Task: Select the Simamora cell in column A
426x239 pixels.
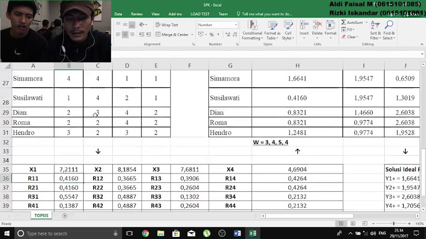Action: 33,79
